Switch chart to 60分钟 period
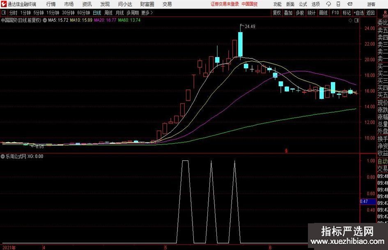The image size is (388, 250). click(83, 13)
